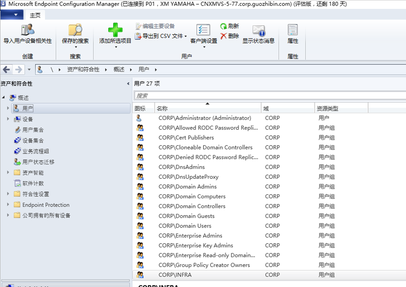Expand the 符合性设置 folder node
This screenshot has height=287, width=406.
(8, 194)
